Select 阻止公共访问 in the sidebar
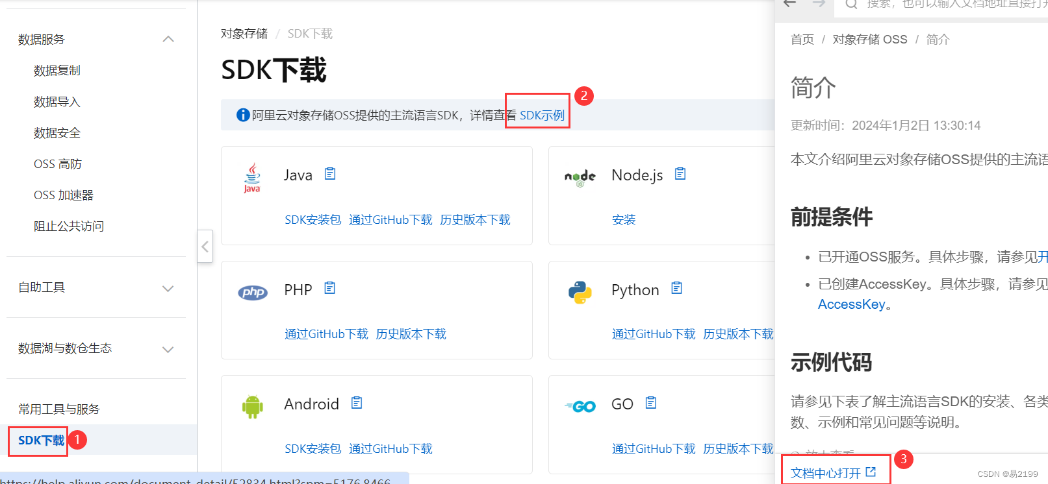This screenshot has width=1048, height=484. tap(69, 226)
